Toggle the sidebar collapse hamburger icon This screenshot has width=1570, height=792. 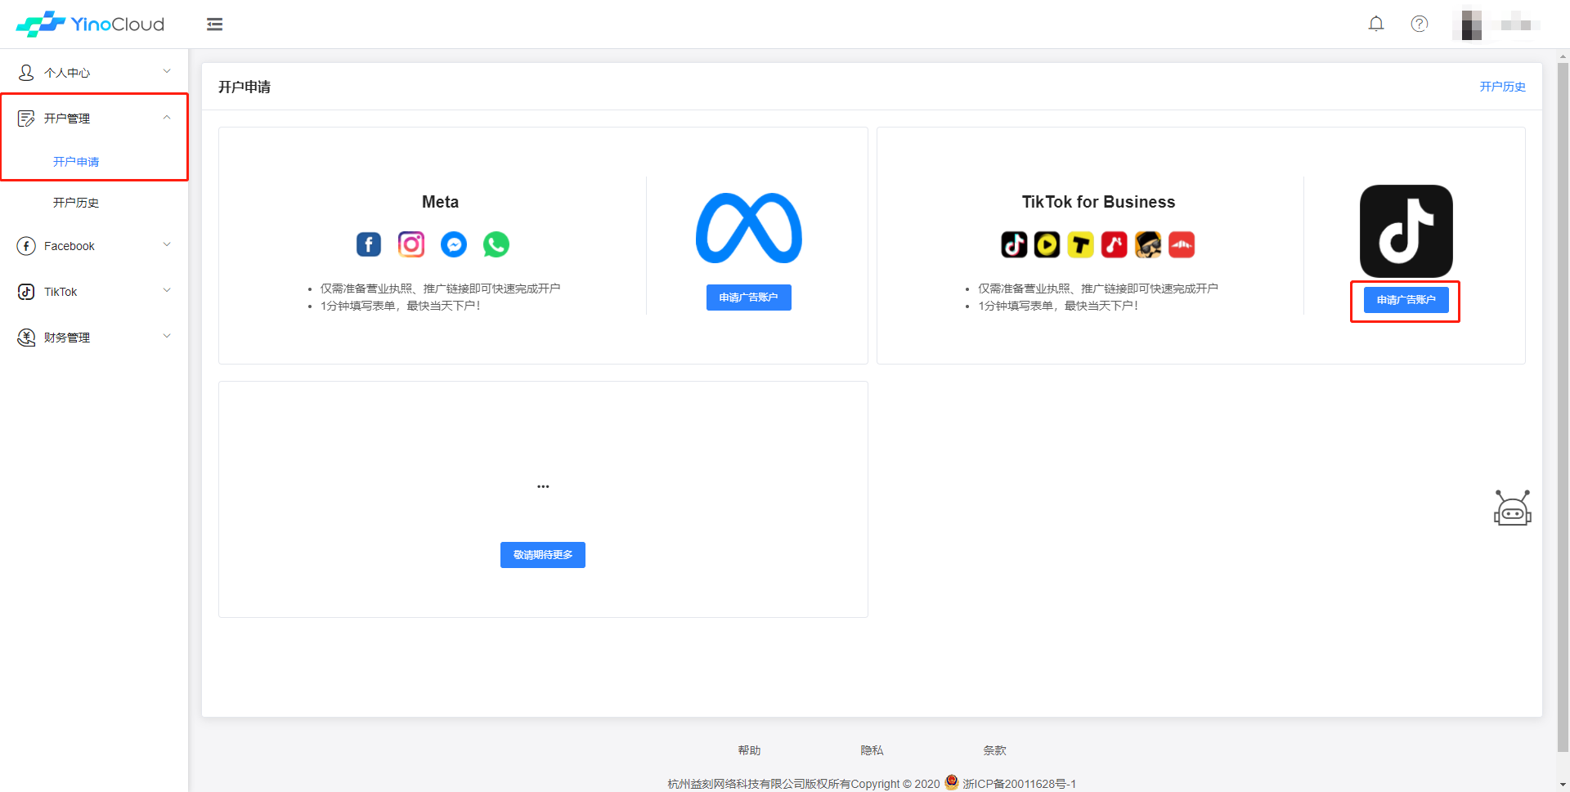pos(215,25)
